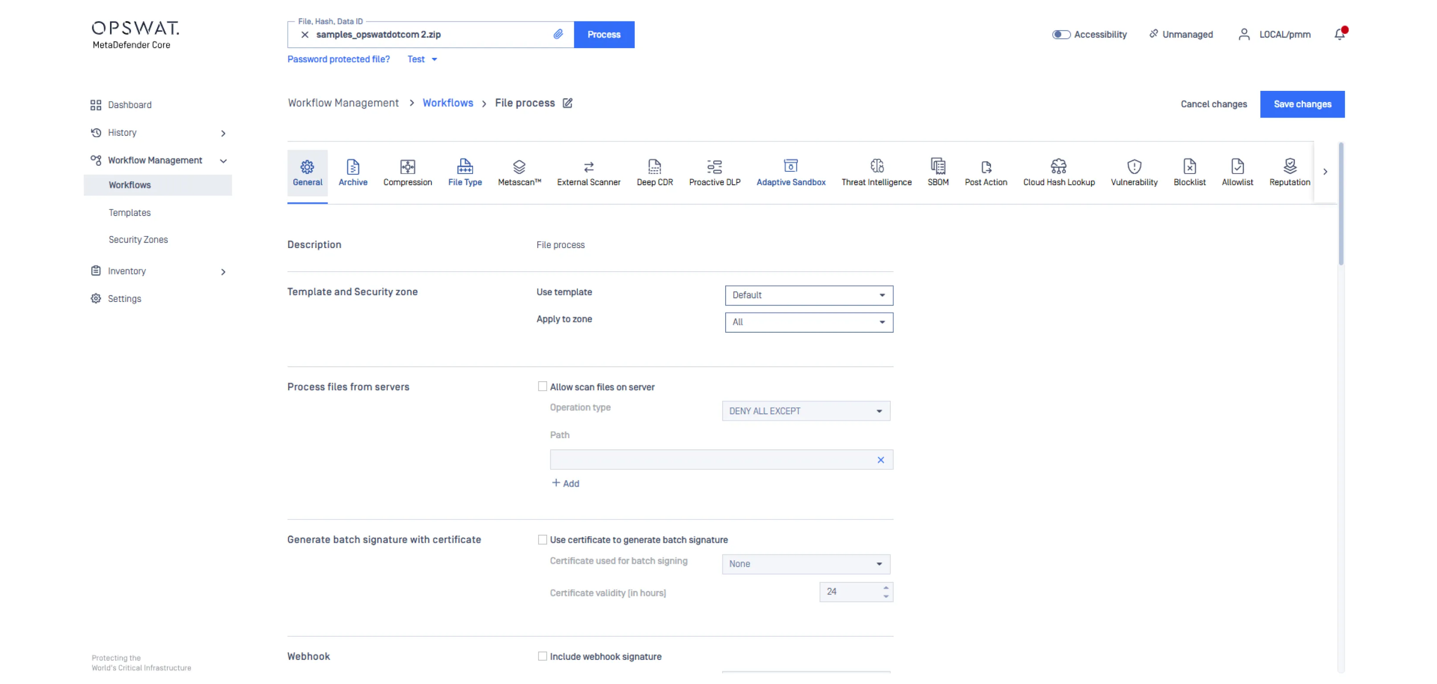Click the Save changes button
The width and height of the screenshot is (1437, 684).
[x=1301, y=104]
